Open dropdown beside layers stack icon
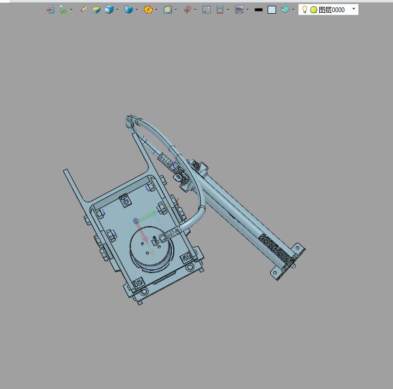This screenshot has height=389, width=393. pos(293,10)
